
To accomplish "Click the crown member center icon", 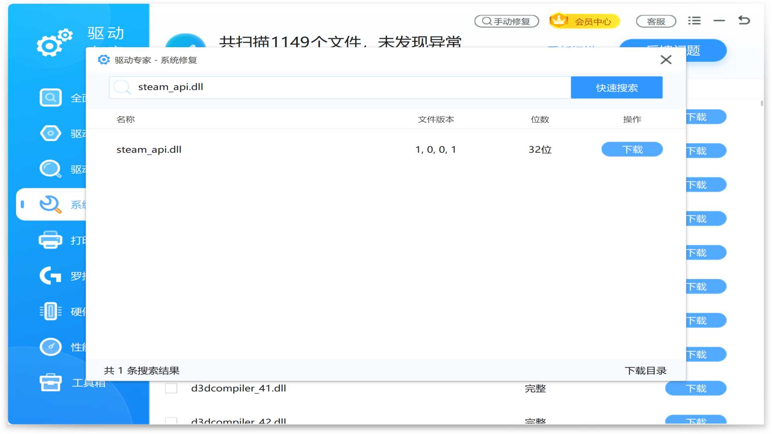I will click(x=558, y=20).
